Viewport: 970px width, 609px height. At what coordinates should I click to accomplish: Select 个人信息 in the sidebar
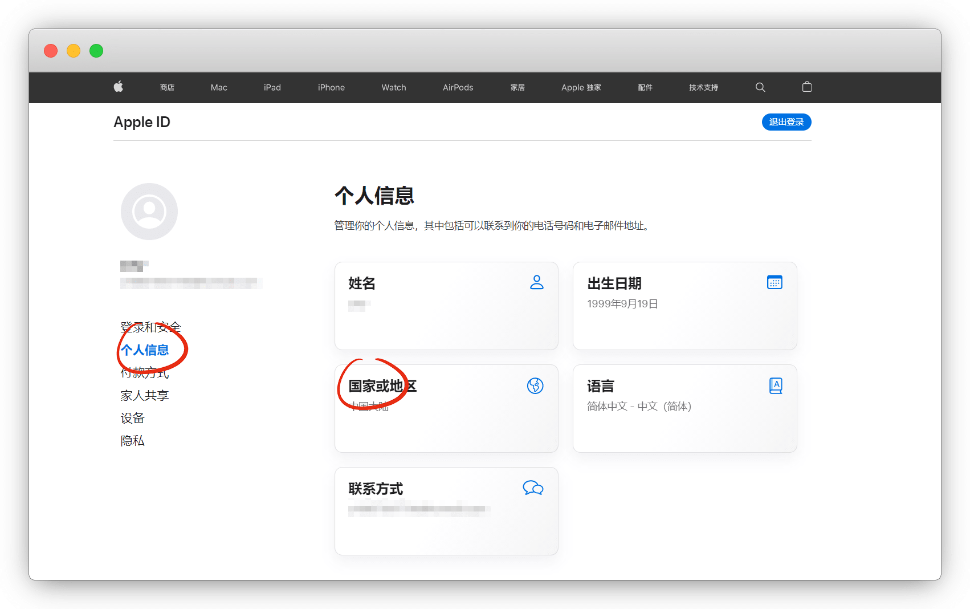pyautogui.click(x=145, y=350)
